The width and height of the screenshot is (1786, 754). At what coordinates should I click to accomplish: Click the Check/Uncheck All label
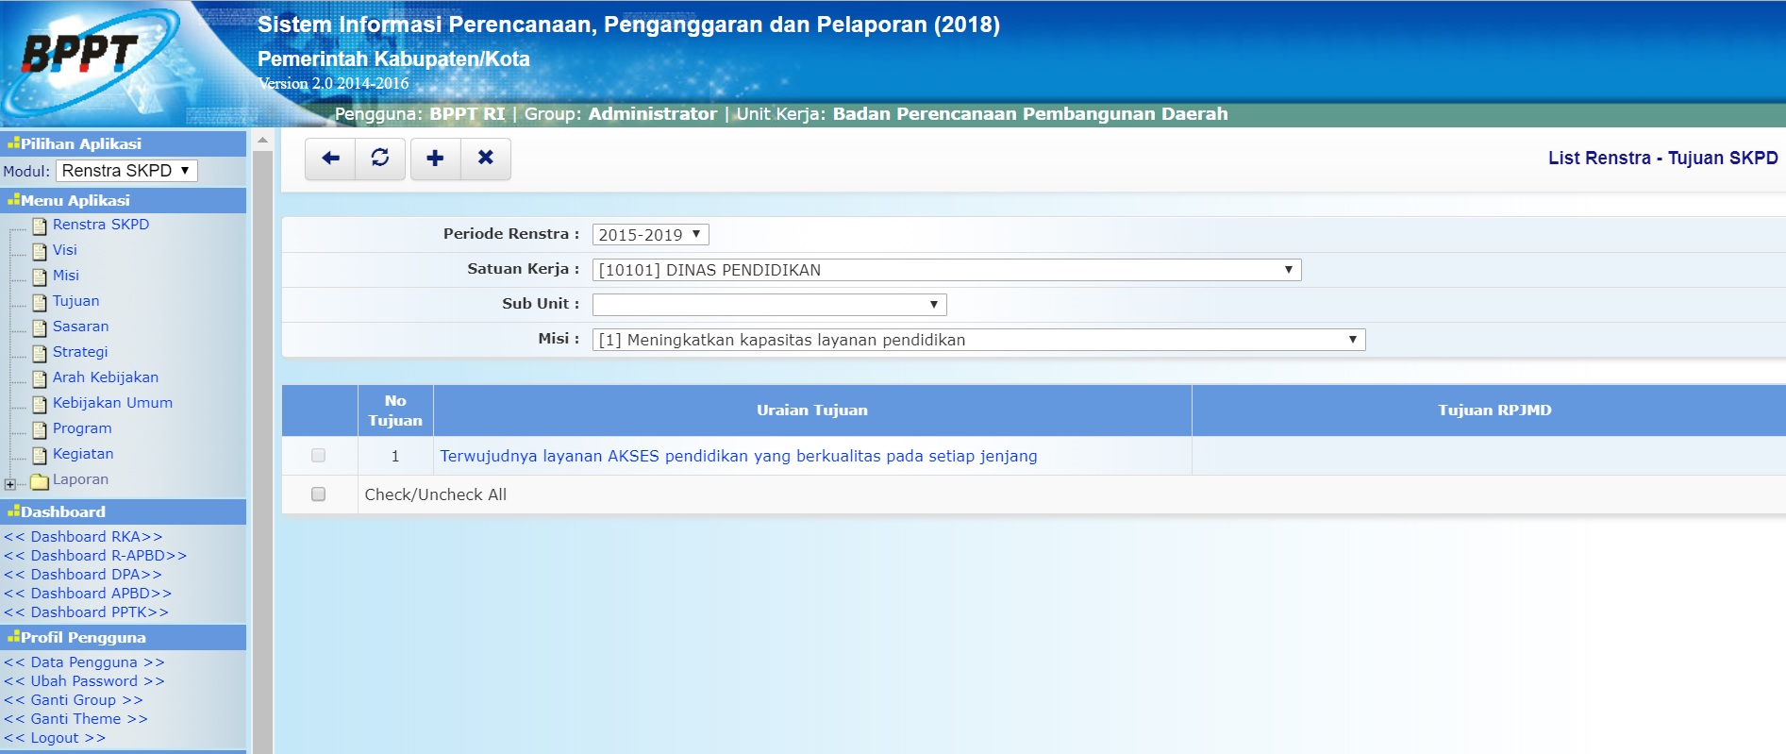(436, 494)
